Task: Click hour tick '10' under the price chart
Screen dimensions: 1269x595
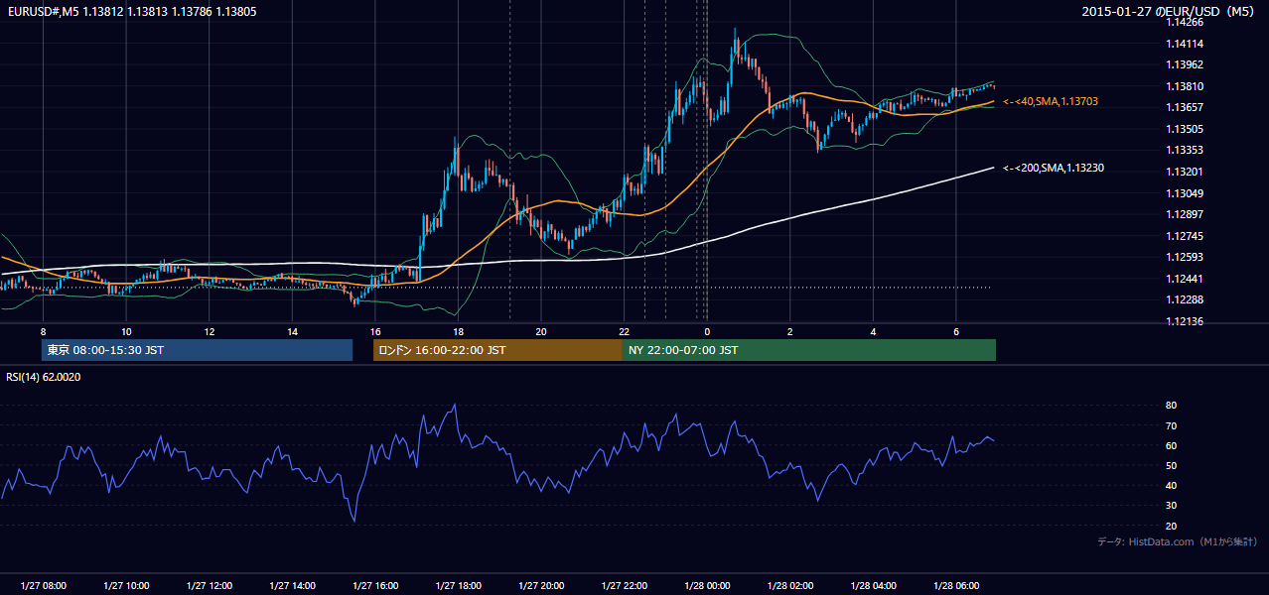Action: pos(126,331)
